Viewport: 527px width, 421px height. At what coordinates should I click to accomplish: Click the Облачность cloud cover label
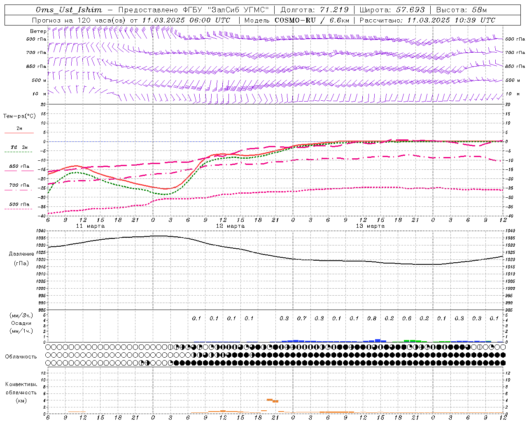[21, 356]
